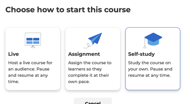The image size is (185, 104).
Task: Select the Assignment option title
Action: point(84,54)
